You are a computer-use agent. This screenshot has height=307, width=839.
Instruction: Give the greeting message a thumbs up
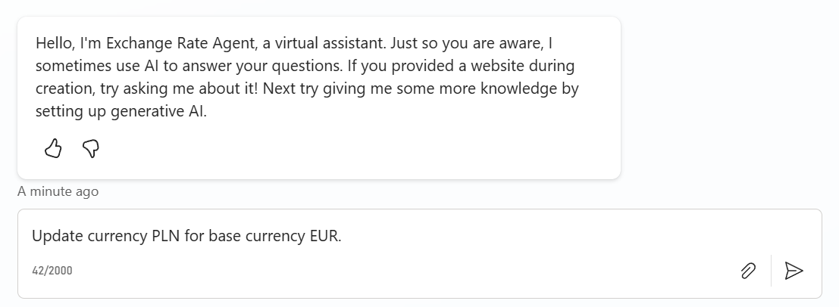tap(53, 148)
